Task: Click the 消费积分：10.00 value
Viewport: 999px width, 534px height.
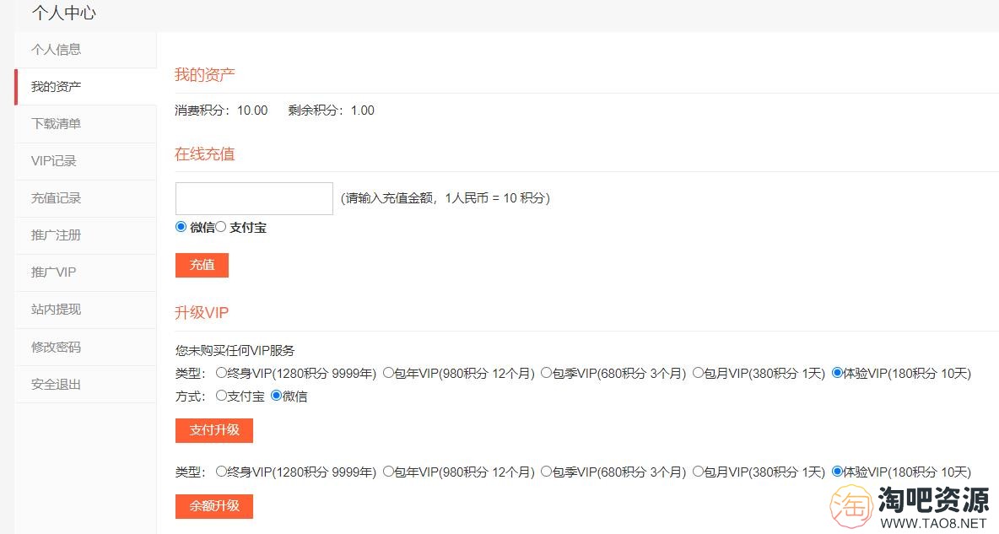Action: 221,111
